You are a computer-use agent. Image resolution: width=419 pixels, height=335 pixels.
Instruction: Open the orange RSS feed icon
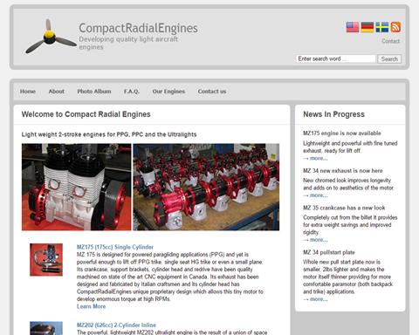[x=395, y=27]
